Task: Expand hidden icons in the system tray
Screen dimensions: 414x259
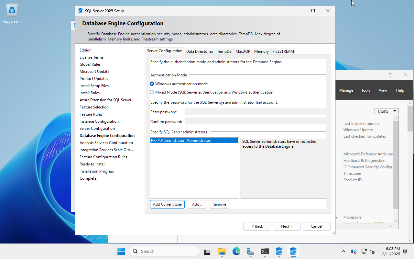Action: (x=343, y=251)
